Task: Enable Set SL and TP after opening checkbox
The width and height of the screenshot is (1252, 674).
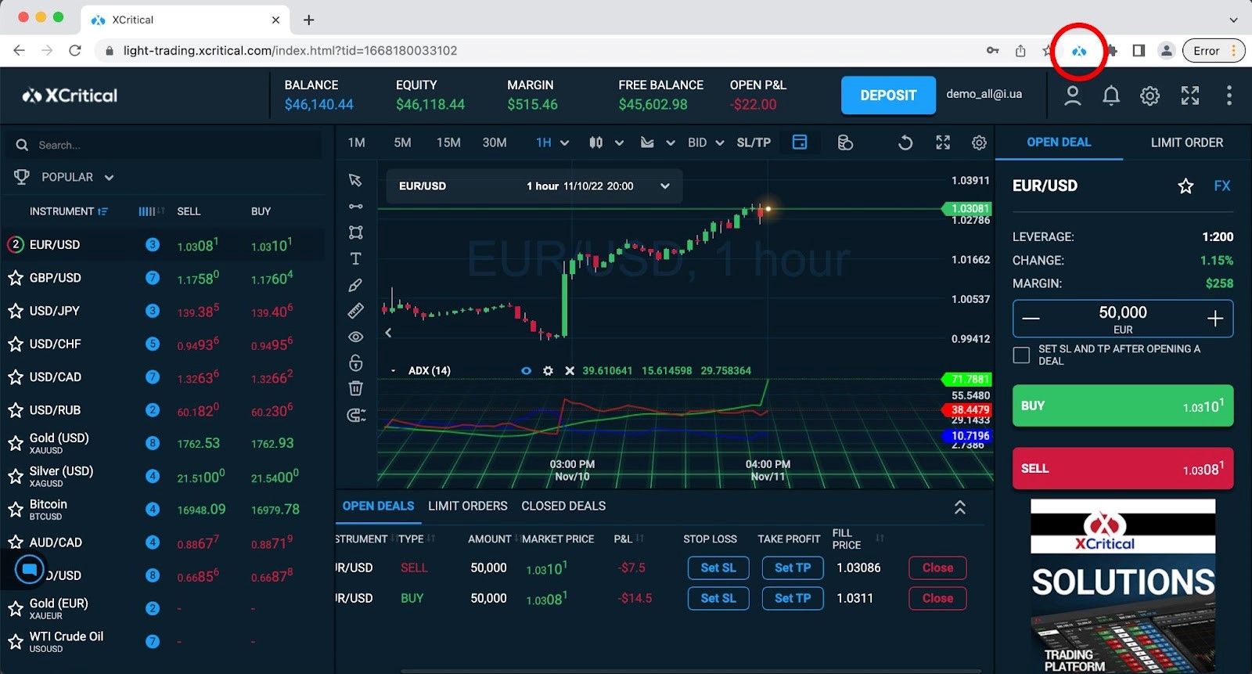Action: 1021,355
